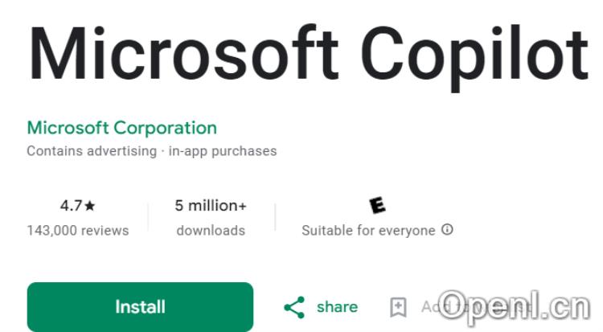Viewport: 603px width, 332px height.
Task: Click the downloads label
Action: pyautogui.click(x=211, y=231)
